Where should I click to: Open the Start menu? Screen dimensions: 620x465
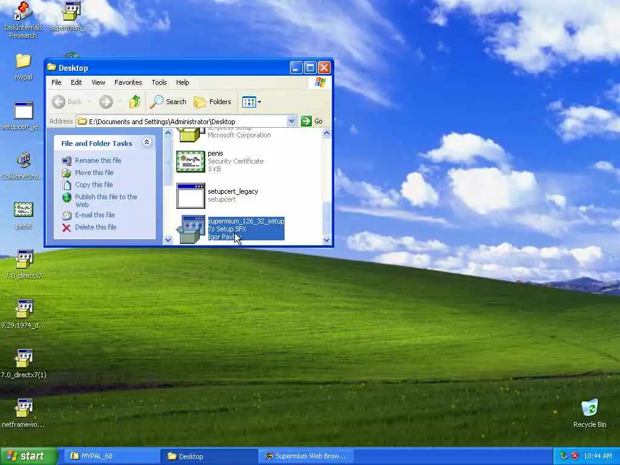(28, 457)
